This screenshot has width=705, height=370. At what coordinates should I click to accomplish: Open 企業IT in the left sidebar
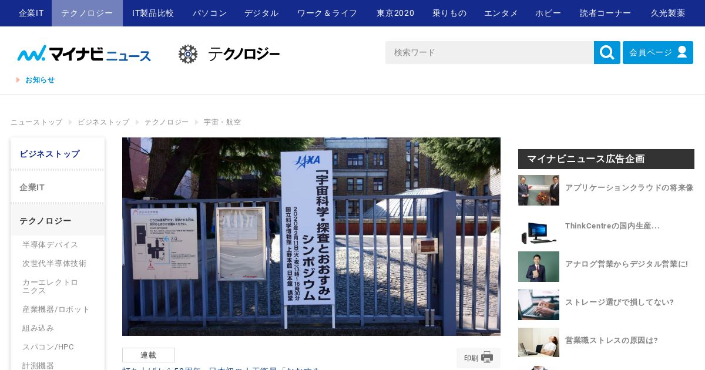click(58, 187)
